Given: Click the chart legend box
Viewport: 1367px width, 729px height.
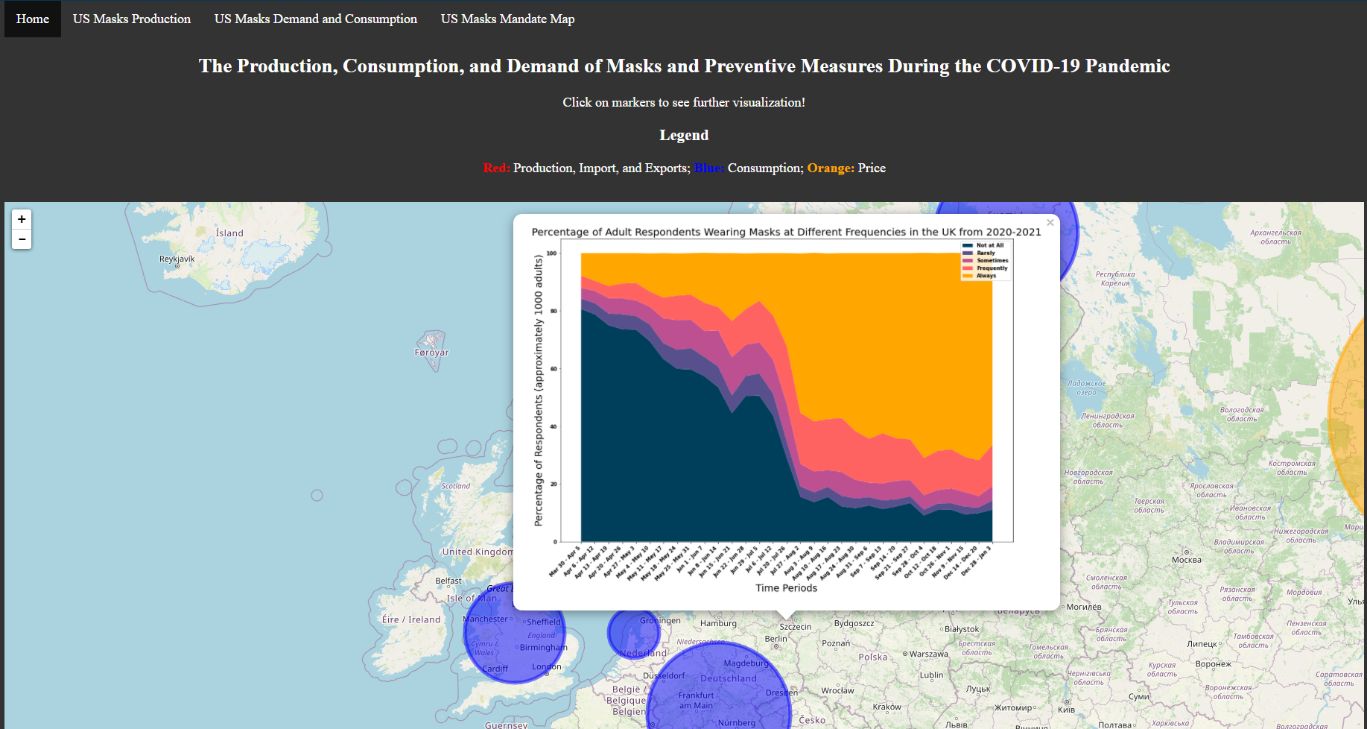Looking at the screenshot, I should pyautogui.click(x=986, y=260).
